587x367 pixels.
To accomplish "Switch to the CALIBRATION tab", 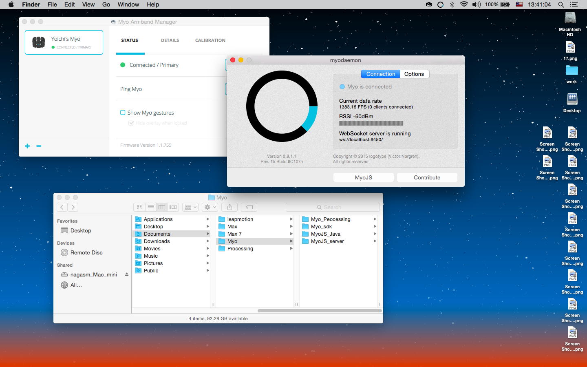I will tap(210, 40).
